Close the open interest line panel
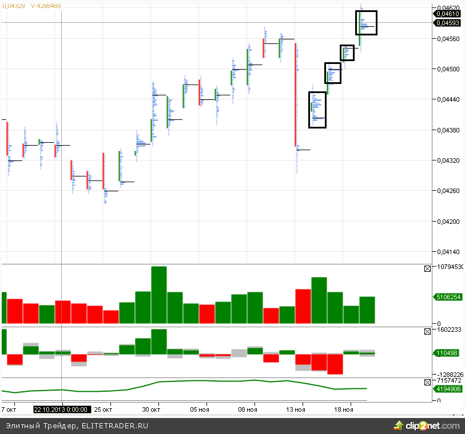Image resolution: width=465 pixels, height=434 pixels. [x=427, y=382]
